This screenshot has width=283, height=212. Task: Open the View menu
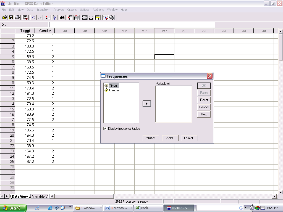20,10
